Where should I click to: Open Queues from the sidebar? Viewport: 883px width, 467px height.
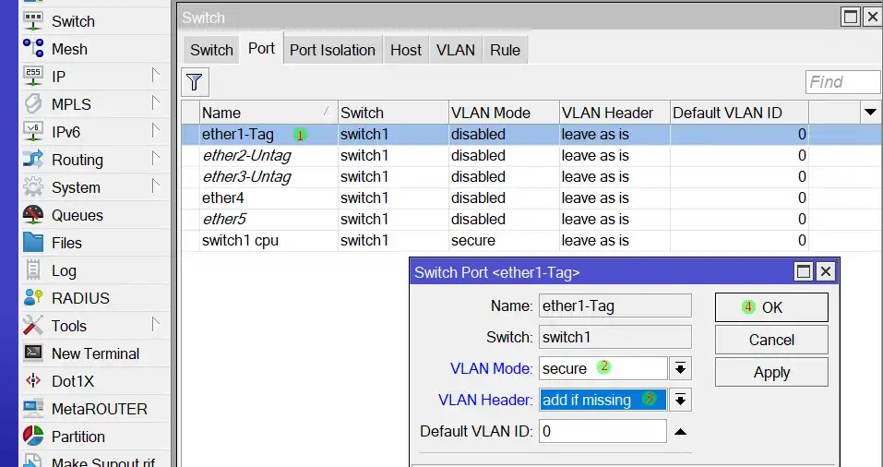[x=77, y=215]
